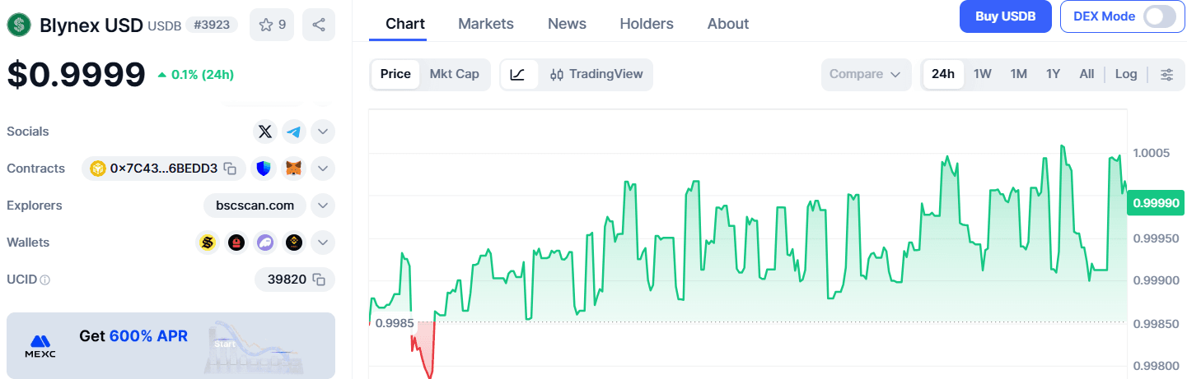Click the 0.99900 axis label
This screenshot has width=1187, height=379.
(x=1156, y=280)
